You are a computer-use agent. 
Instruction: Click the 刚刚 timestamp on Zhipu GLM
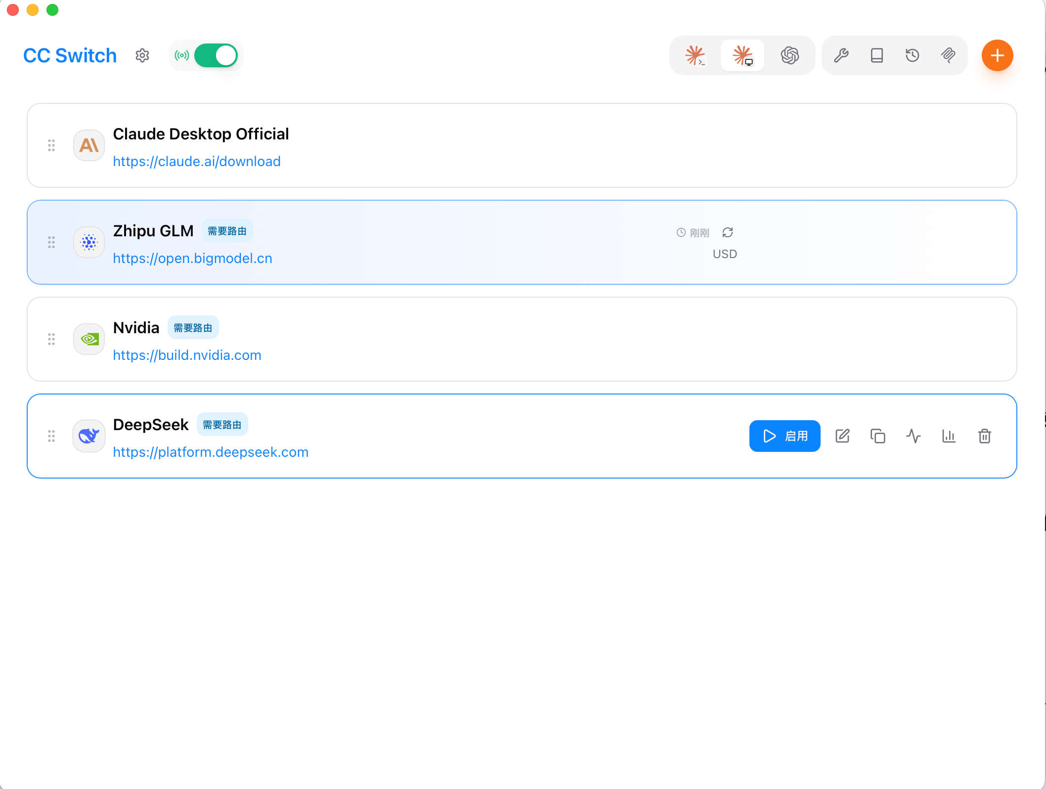coord(699,233)
